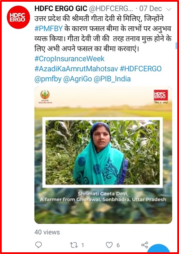
Task: Open the #AzadiKaAmrutMahotsav hashtag
Action: (x=76, y=69)
